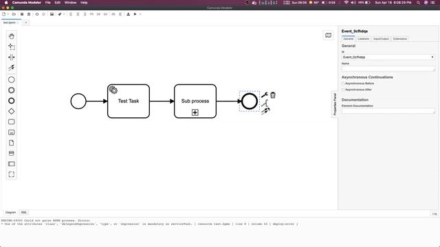Open the Help menu
The width and height of the screenshot is (440, 247).
tap(84, 3)
